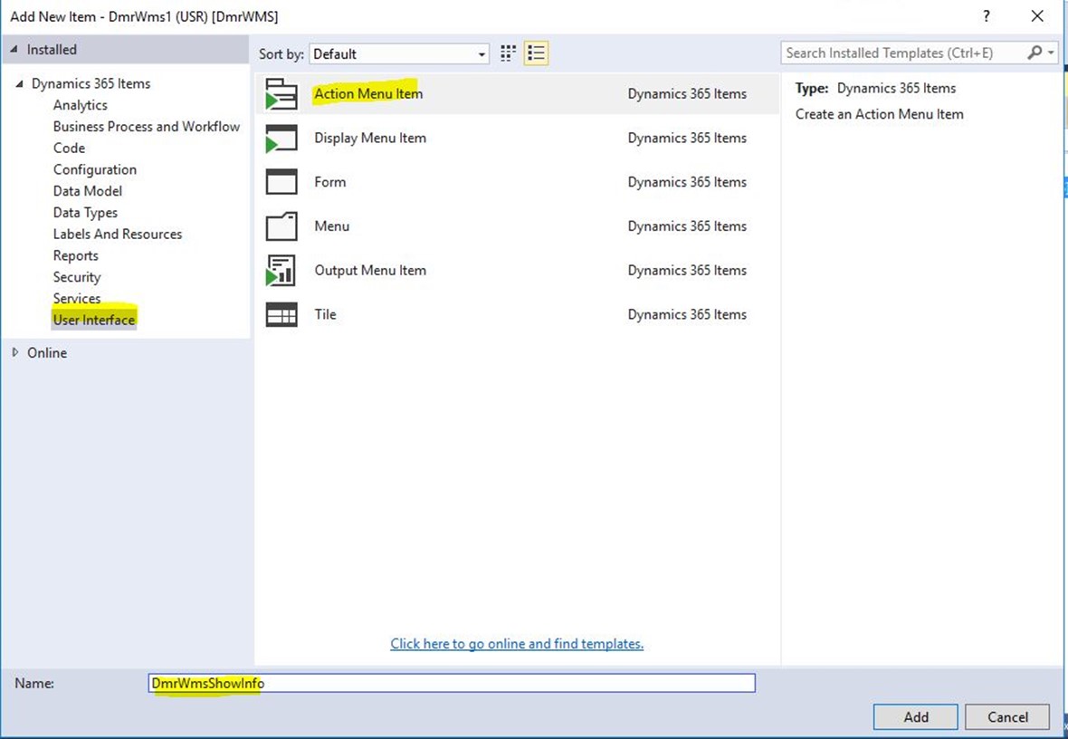
Task: Open search options dropdown arrow
Action: pos(1051,53)
